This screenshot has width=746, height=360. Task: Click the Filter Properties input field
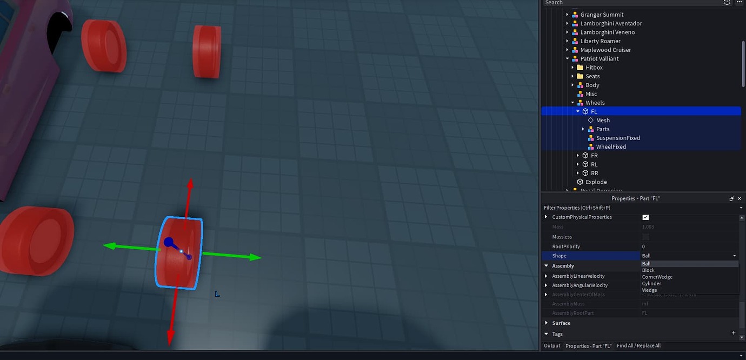click(640, 208)
